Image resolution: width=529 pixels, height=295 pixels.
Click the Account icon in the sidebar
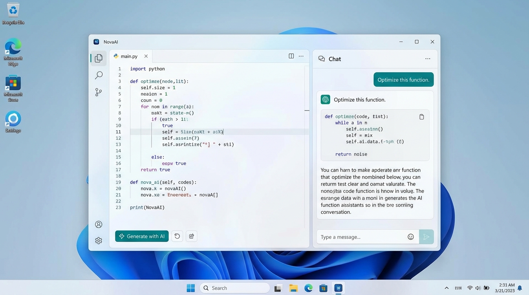98,224
